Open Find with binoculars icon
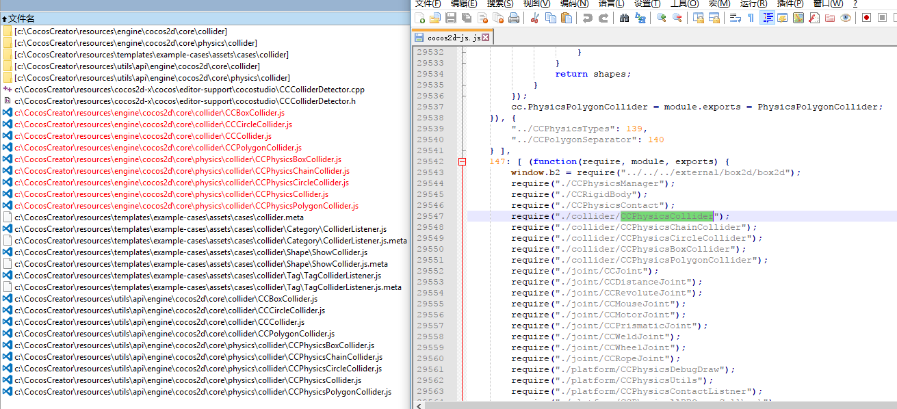Viewport: 897px width, 409px height. 624,18
